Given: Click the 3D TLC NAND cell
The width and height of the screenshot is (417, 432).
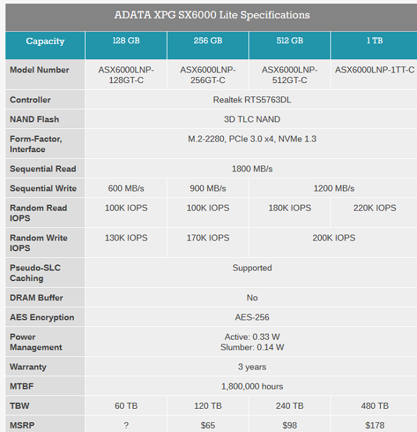Looking at the screenshot, I should 252,120.
